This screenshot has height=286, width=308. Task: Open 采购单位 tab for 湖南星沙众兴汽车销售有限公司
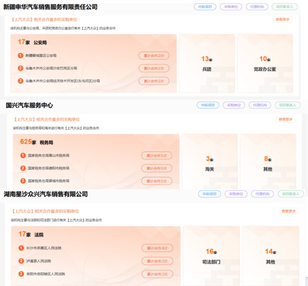[236, 194]
